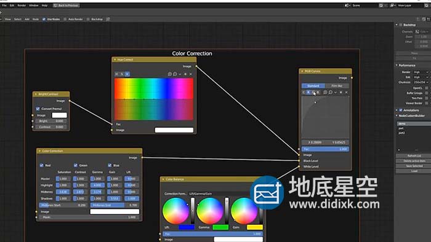Viewport: 431px width, 242px height.
Task: Zoom in on the Hue Correct curve
Action: 169,74
